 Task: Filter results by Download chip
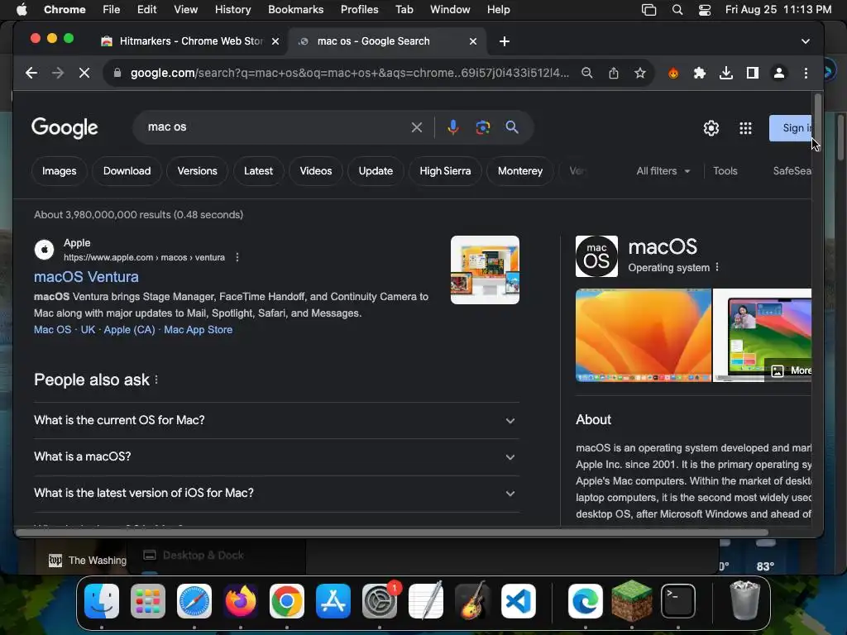[127, 171]
